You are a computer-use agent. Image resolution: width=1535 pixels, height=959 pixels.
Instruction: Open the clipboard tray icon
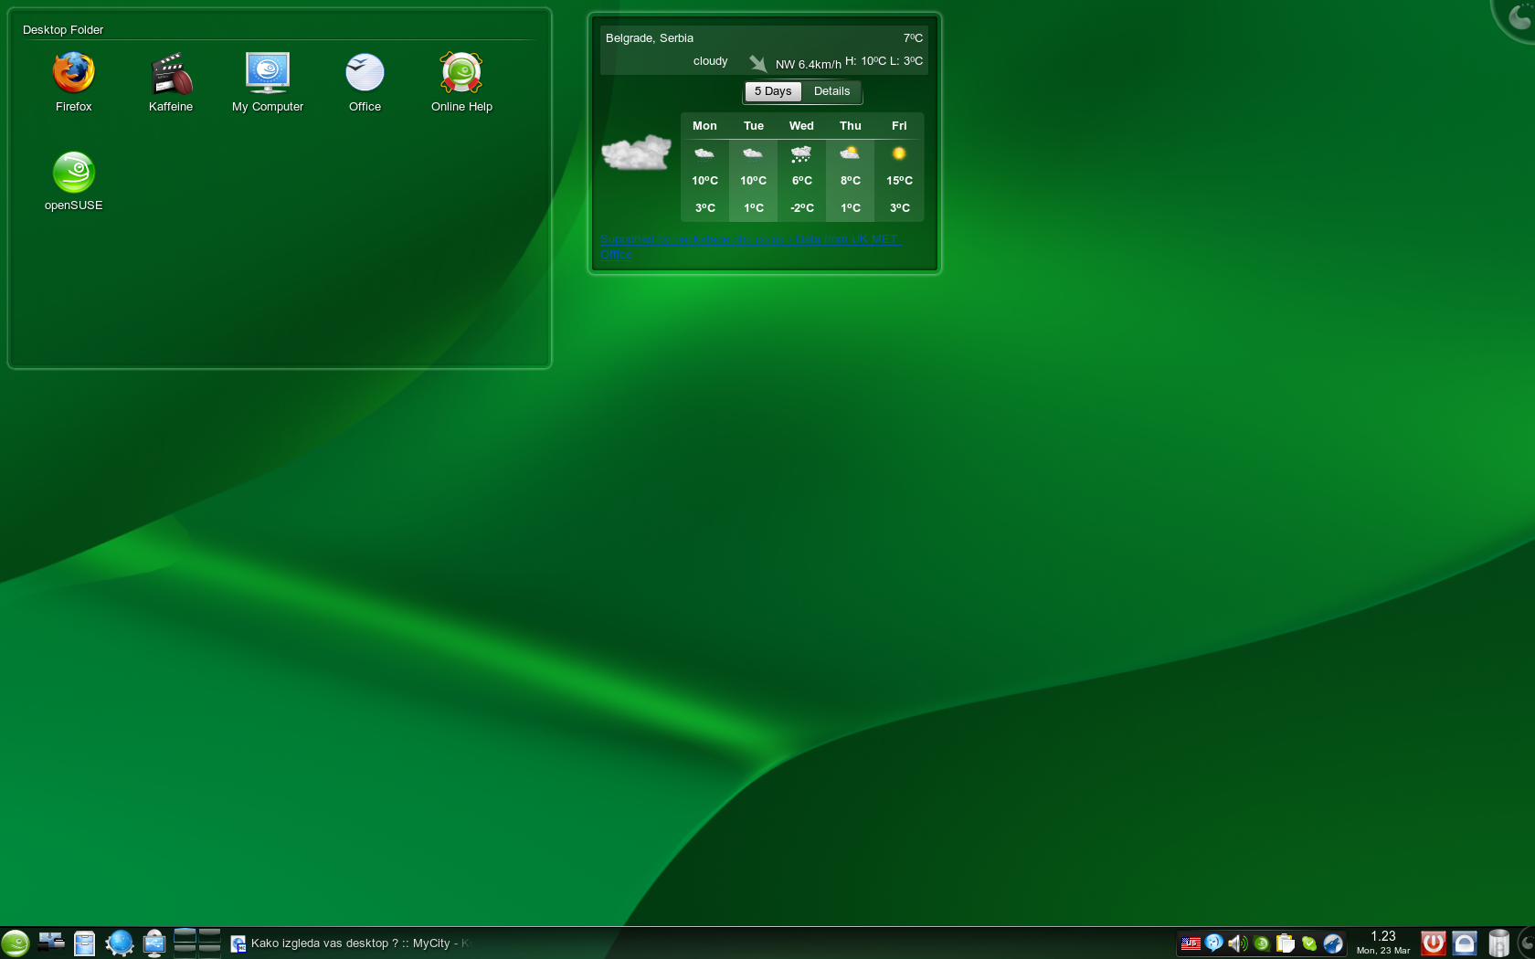[1286, 943]
